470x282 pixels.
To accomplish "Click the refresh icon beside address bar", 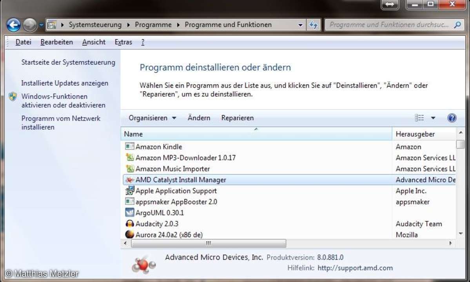I will 313,25.
